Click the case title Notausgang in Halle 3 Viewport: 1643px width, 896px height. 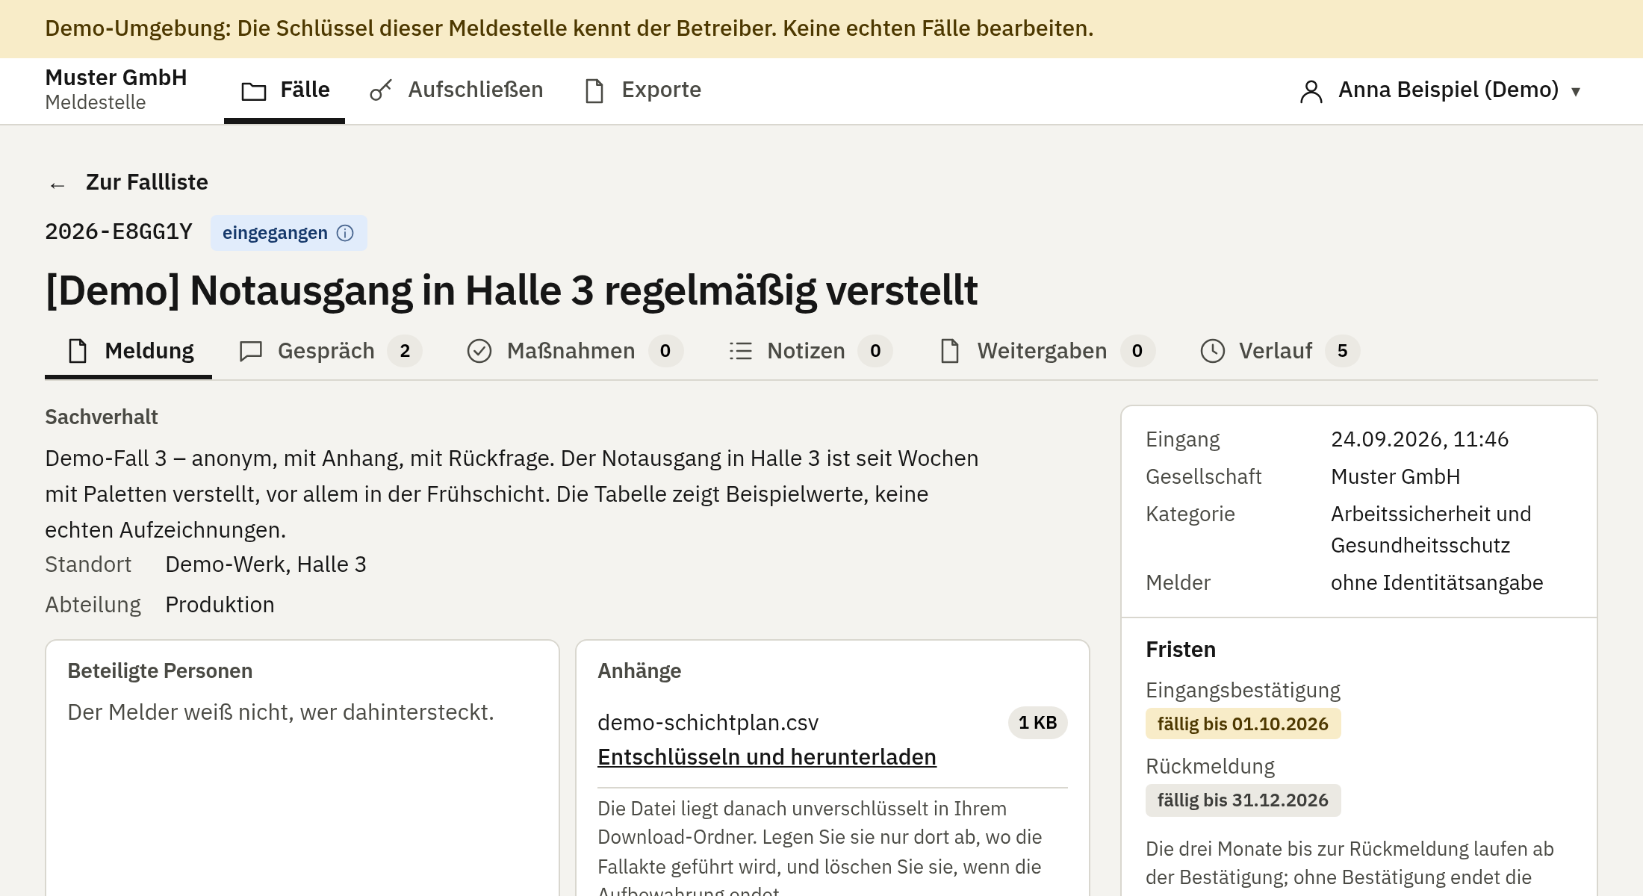point(511,290)
